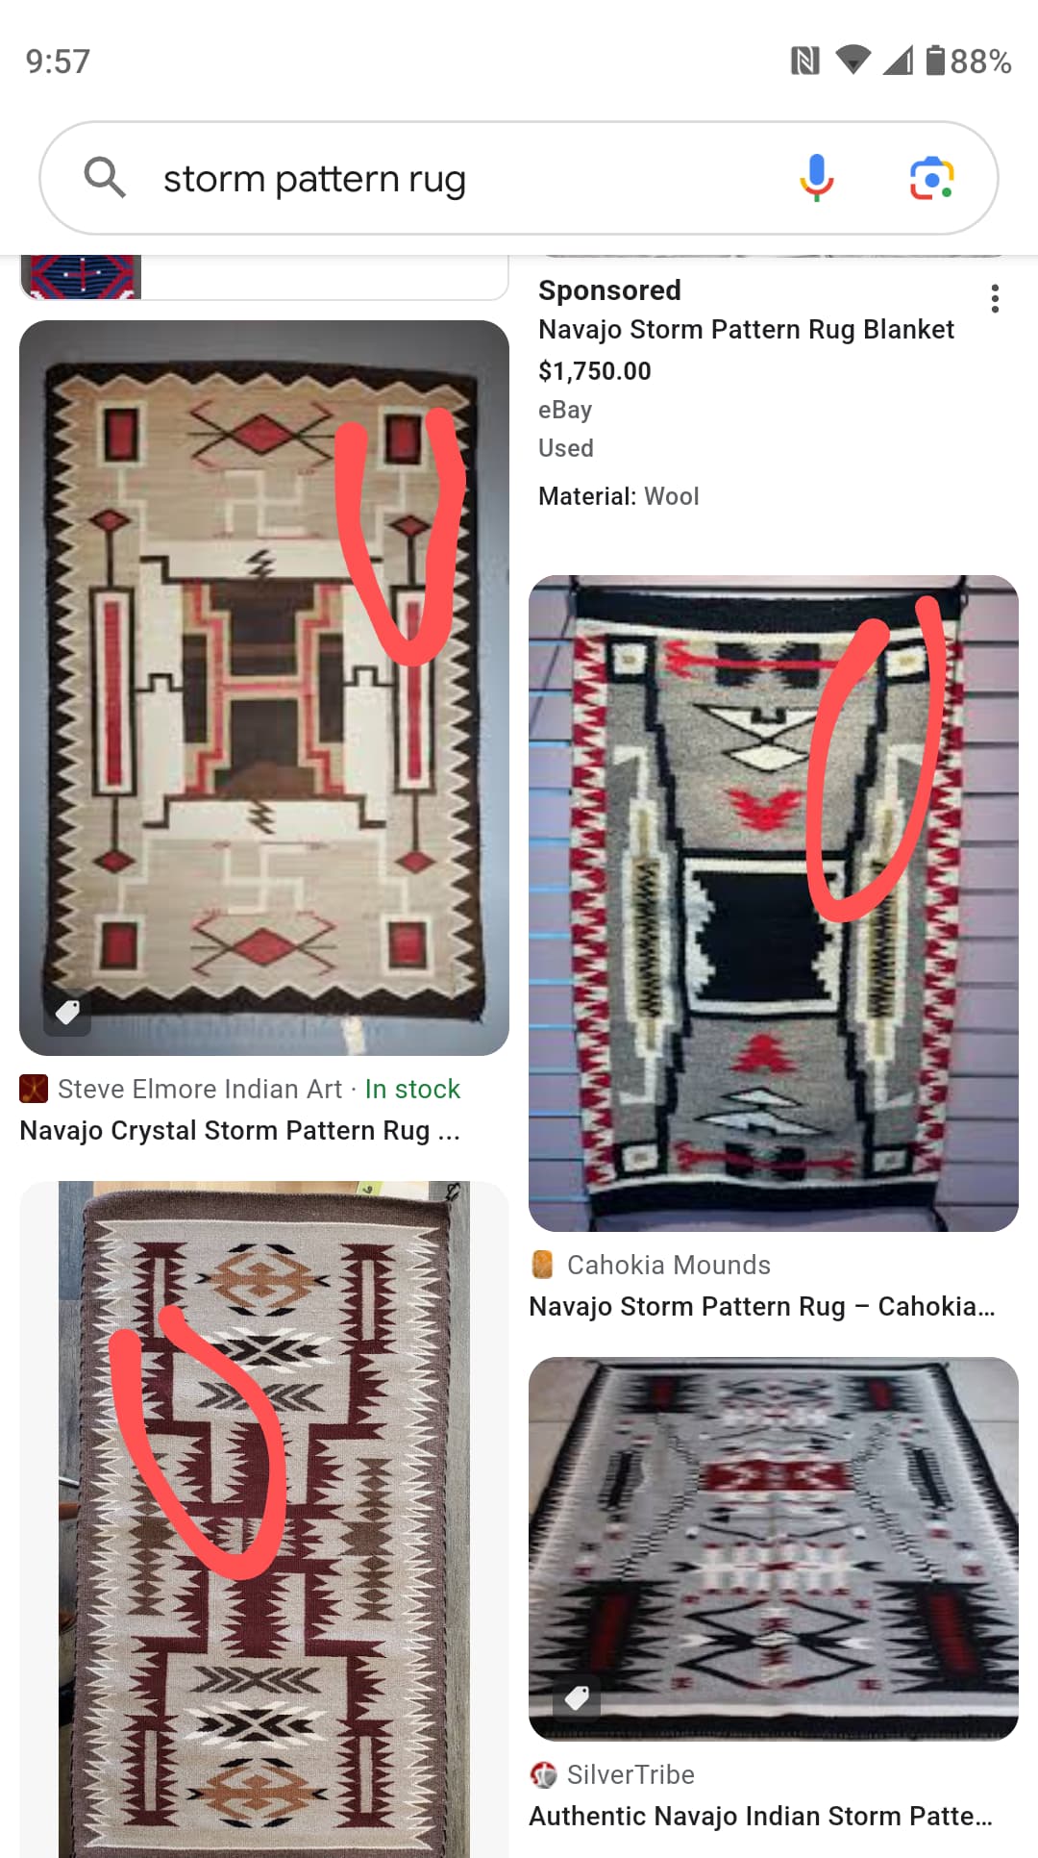
Task: Tap the product tag icon on SilverTribe rug
Action: 577,1697
